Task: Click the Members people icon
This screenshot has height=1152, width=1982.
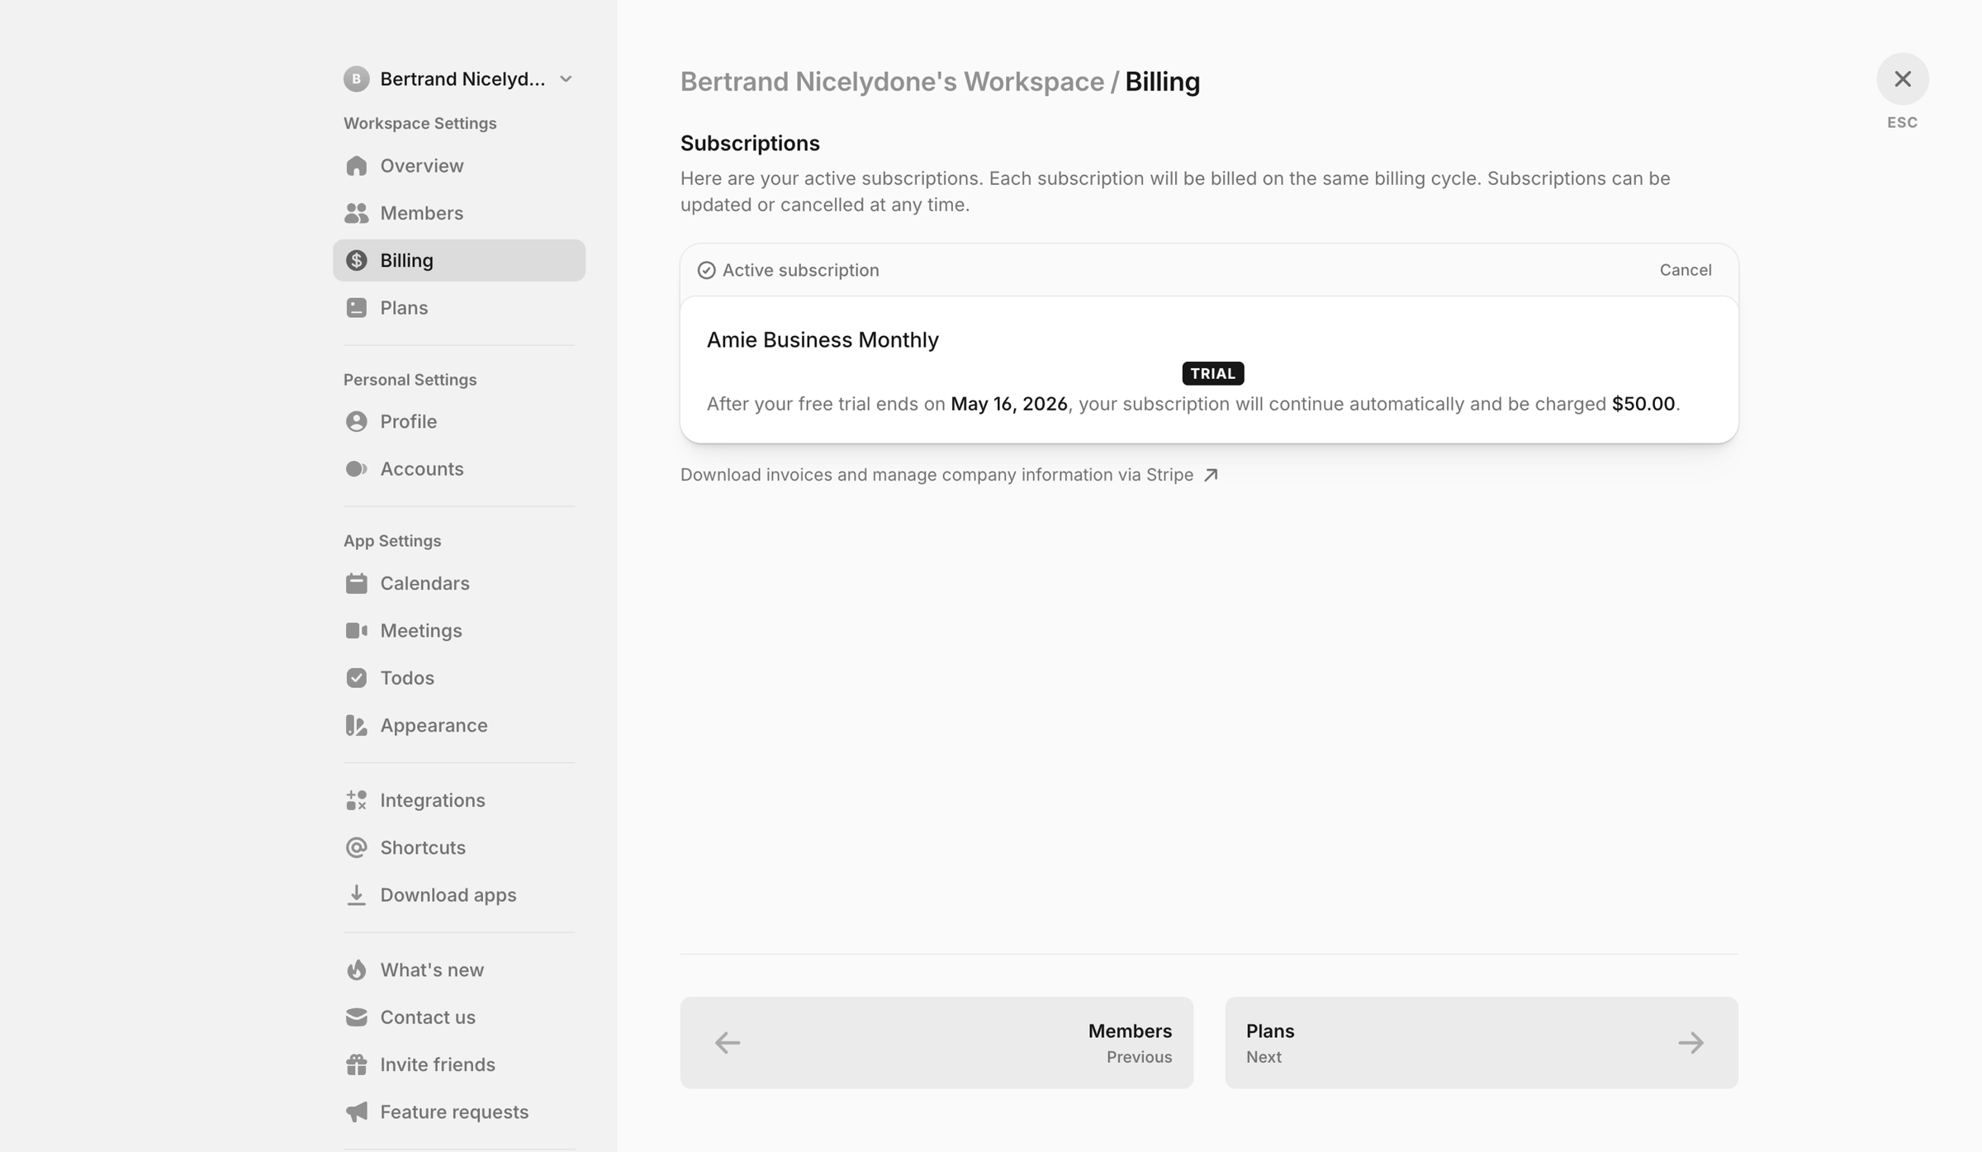Action: 356,213
